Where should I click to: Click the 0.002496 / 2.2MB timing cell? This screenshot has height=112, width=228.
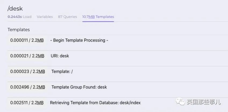tap(28, 87)
